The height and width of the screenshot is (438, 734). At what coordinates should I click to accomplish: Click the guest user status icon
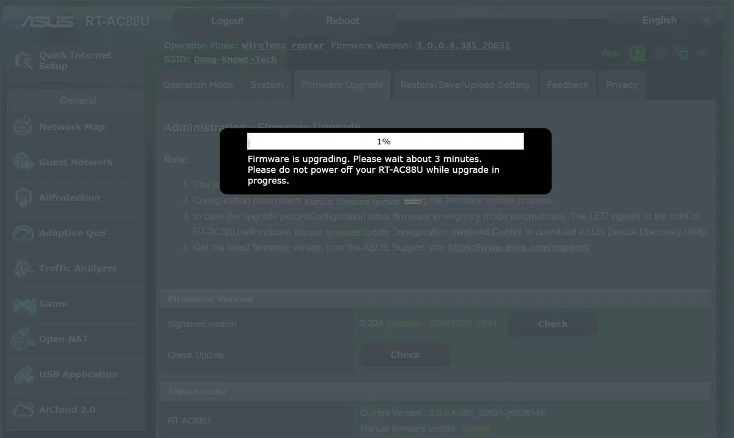tap(659, 53)
